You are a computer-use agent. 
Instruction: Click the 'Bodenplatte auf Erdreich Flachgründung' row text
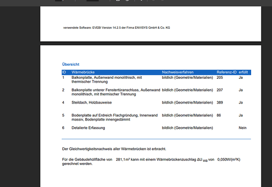pos(114,117)
